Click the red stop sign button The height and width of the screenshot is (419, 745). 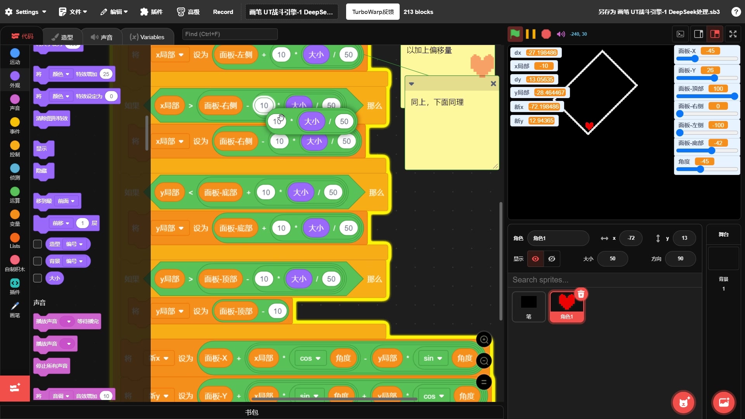546,34
